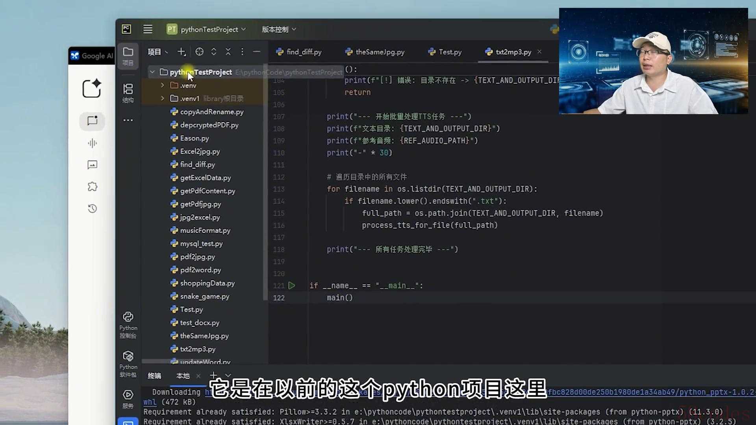Viewport: 756px width, 425px height.
Task: Close the 本地 terminal tab
Action: pos(198,376)
